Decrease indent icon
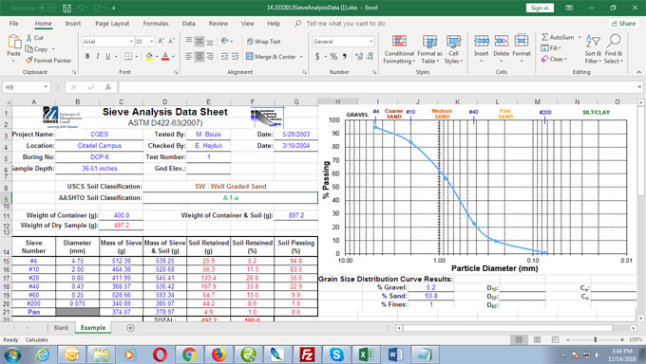 (x=224, y=56)
